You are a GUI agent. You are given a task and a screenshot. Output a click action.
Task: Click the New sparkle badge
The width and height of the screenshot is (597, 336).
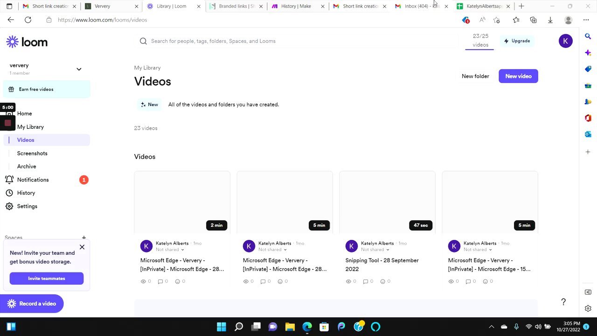click(x=150, y=105)
